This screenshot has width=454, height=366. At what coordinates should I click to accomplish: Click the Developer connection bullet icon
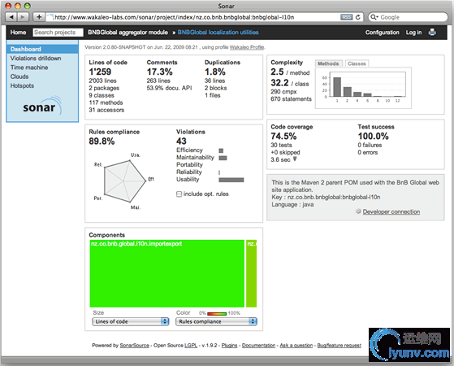[x=358, y=211]
